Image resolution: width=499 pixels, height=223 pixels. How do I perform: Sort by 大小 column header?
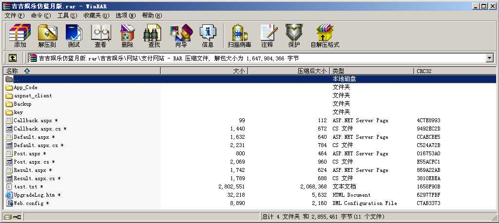204,71
